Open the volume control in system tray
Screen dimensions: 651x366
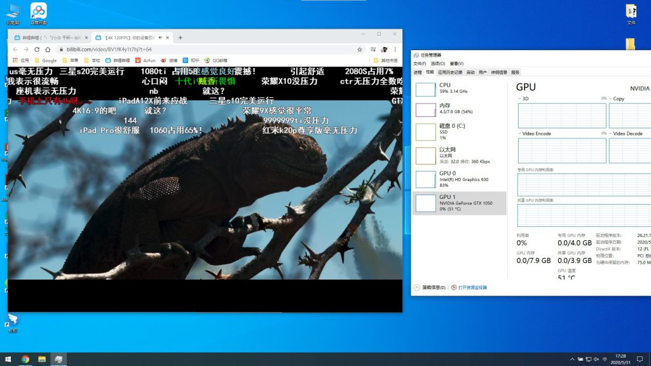pyautogui.click(x=596, y=359)
